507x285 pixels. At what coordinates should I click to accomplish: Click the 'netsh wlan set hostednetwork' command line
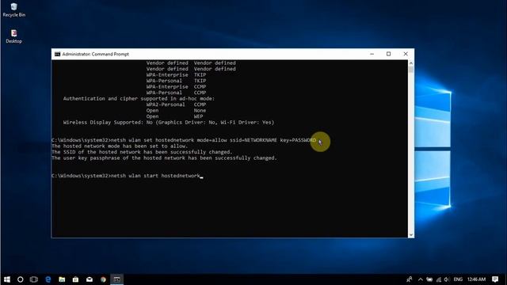[x=184, y=140]
